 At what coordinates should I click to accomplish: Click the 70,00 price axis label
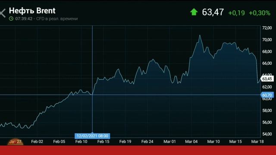(267, 40)
